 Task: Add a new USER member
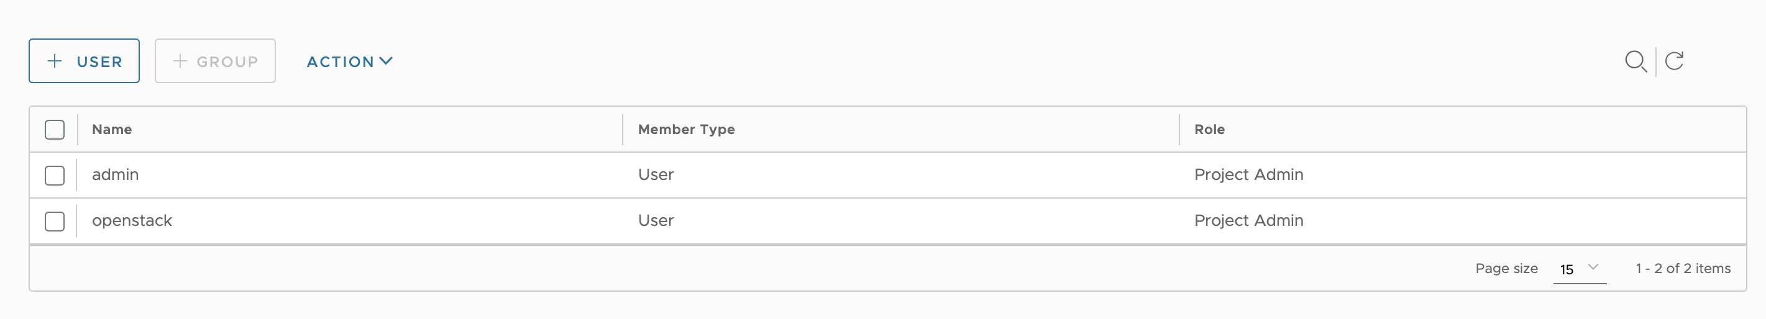[85, 61]
